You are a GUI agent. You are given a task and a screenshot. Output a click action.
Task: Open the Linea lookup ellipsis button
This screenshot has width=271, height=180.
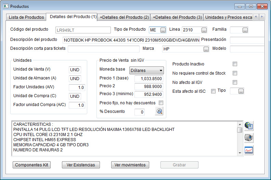click(204, 30)
